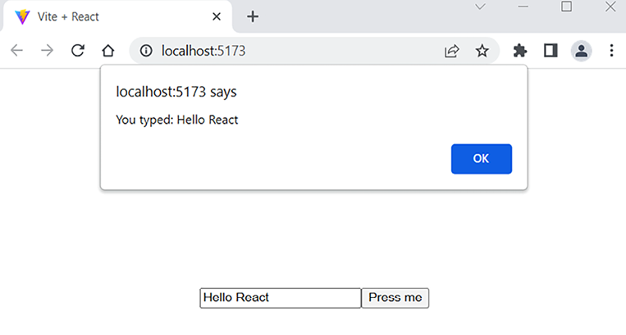Go back using the browser back arrow
Image resolution: width=626 pixels, height=335 pixels.
pos(17,51)
